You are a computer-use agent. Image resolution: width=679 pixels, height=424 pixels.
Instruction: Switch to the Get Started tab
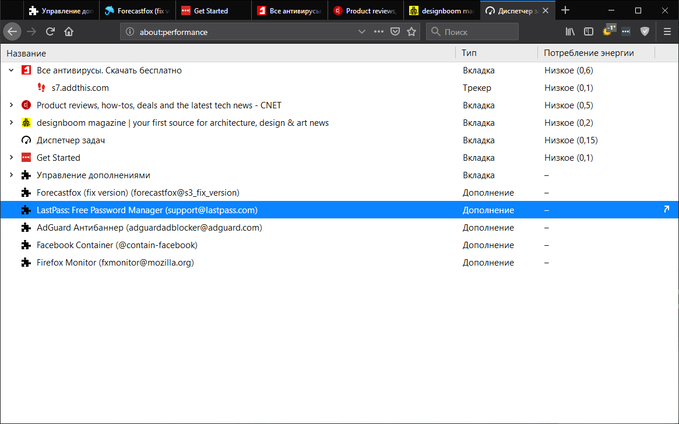tap(213, 11)
